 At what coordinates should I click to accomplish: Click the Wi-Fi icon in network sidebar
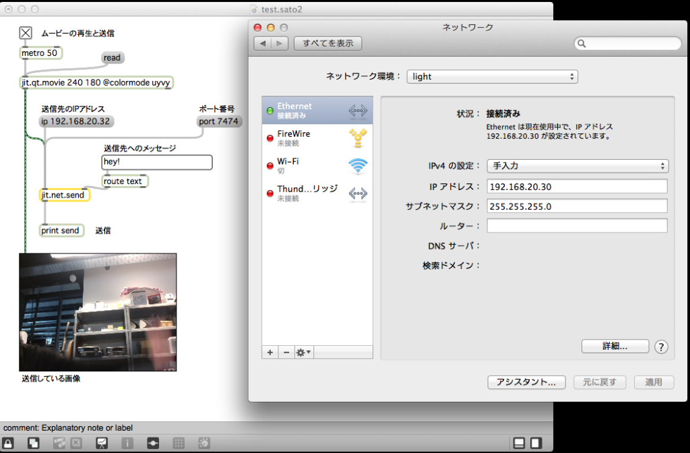(358, 164)
